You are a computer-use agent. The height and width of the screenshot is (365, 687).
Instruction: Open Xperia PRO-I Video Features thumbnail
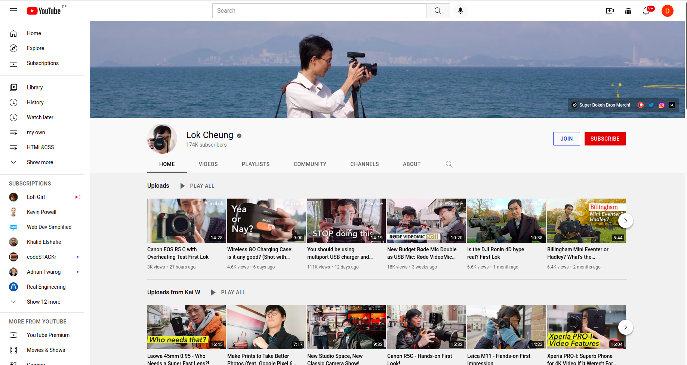(586, 327)
